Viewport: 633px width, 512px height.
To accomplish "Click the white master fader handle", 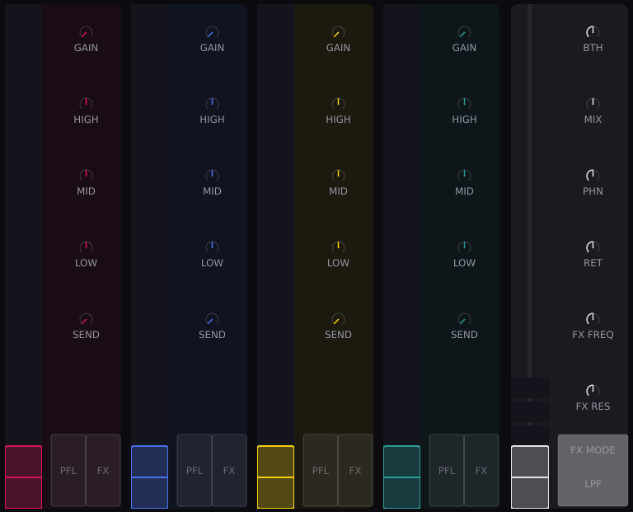I will 530,477.
